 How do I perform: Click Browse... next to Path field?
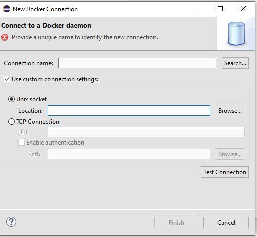point(230,154)
